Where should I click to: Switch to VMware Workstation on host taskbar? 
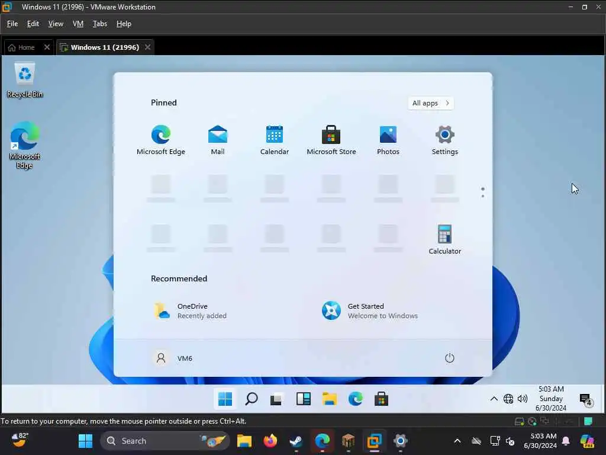374,441
